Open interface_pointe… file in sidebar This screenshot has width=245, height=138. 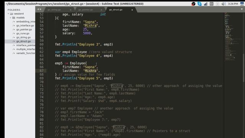point(26,45)
